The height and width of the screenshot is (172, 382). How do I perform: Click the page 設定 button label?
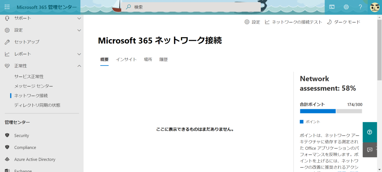pyautogui.click(x=256, y=22)
